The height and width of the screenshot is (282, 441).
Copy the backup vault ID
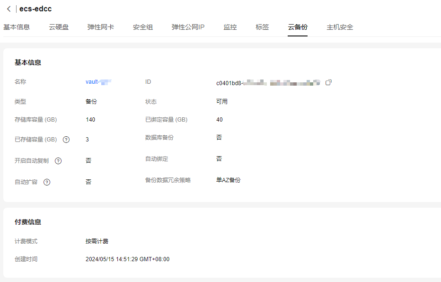(329, 82)
